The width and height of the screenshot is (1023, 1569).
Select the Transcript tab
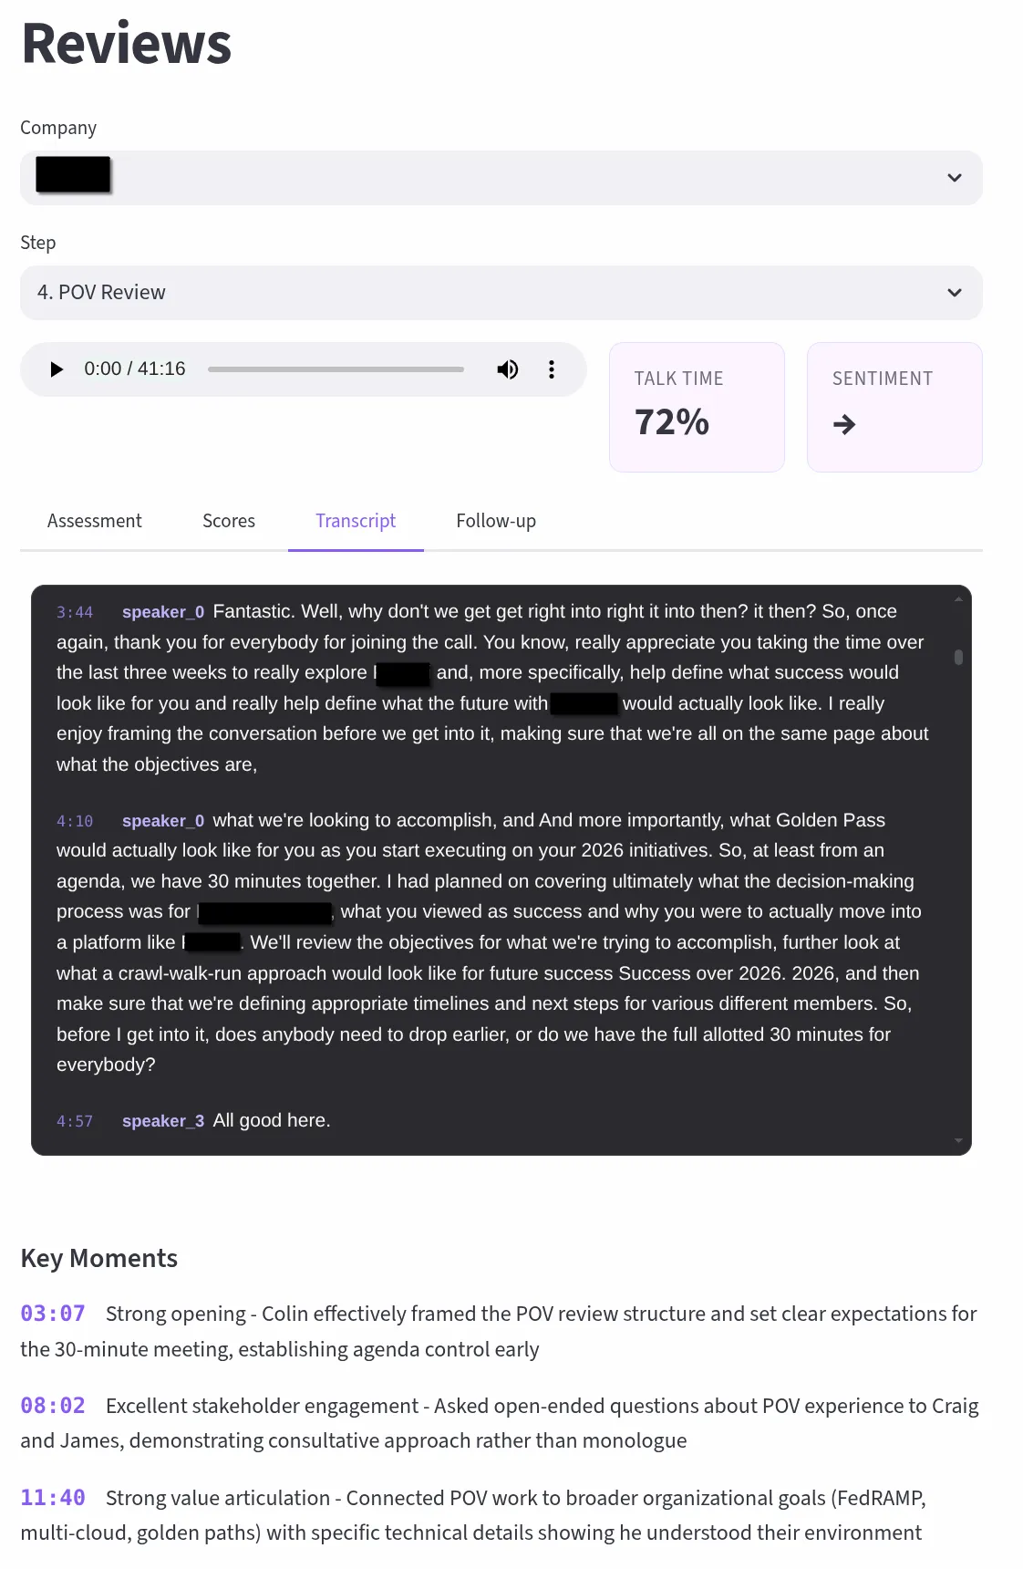[x=356, y=521]
